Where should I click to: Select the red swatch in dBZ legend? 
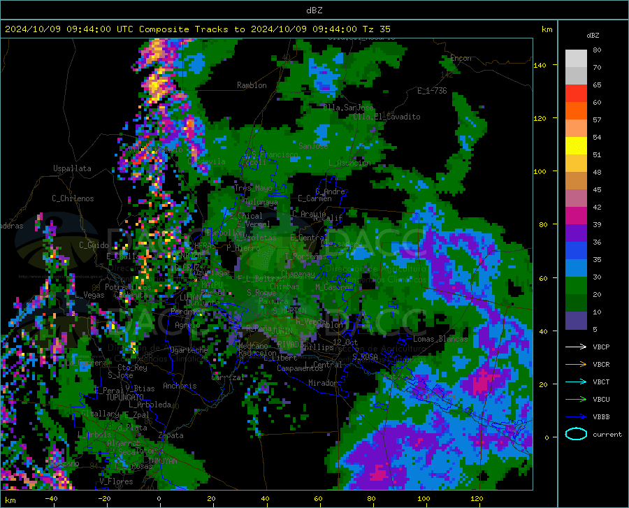[x=576, y=94]
